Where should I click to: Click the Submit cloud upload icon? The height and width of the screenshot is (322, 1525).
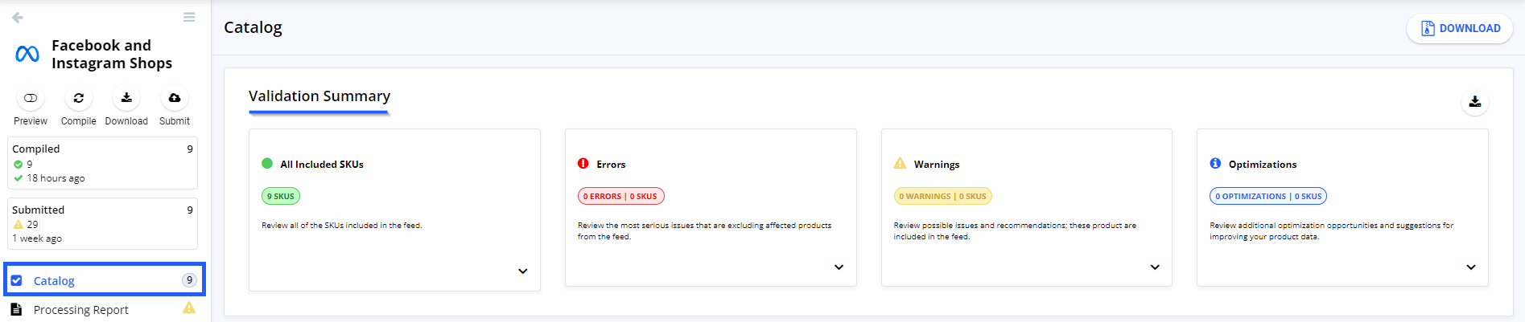pyautogui.click(x=175, y=98)
